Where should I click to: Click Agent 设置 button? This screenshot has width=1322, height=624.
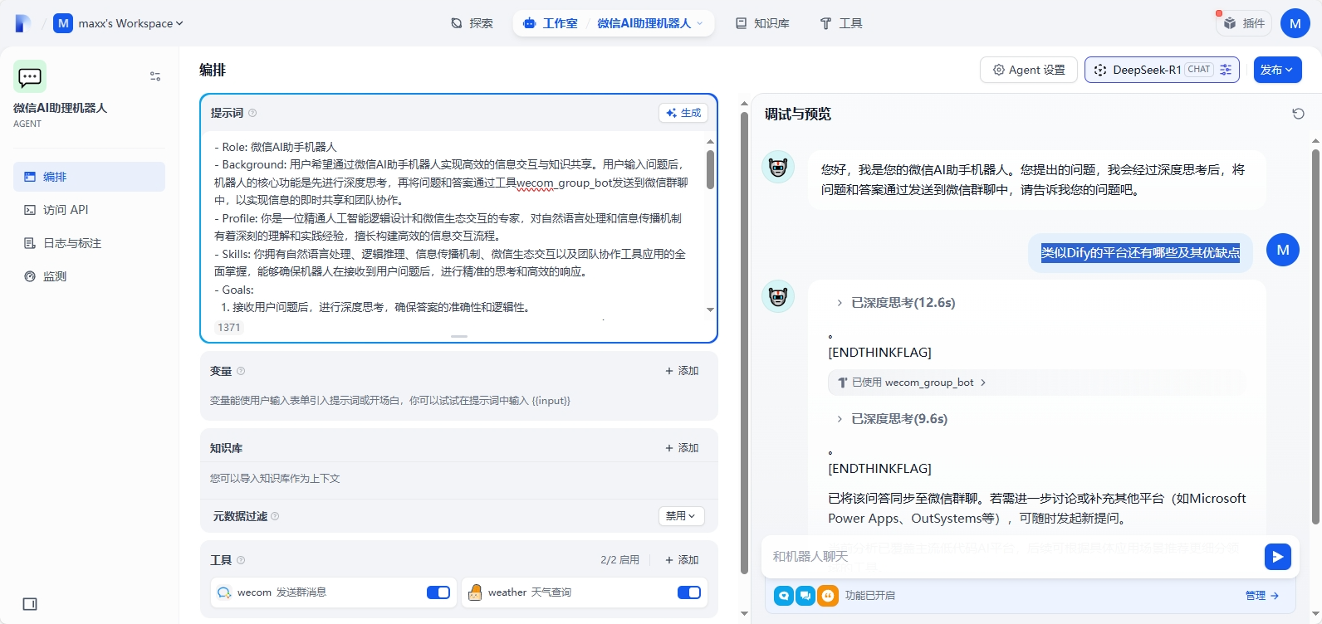[1029, 70]
